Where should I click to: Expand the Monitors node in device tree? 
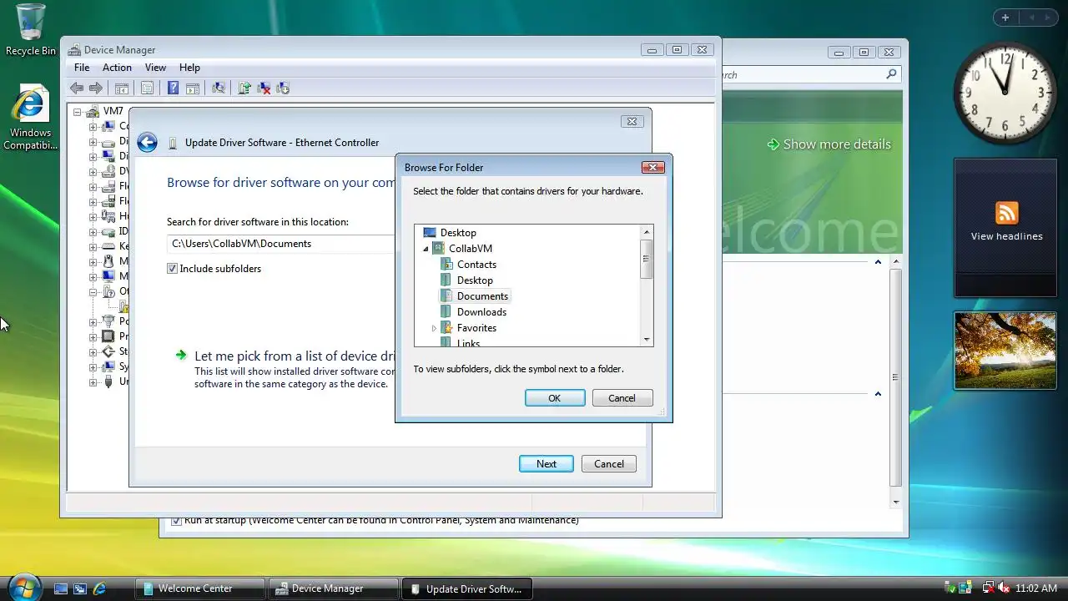point(93,276)
